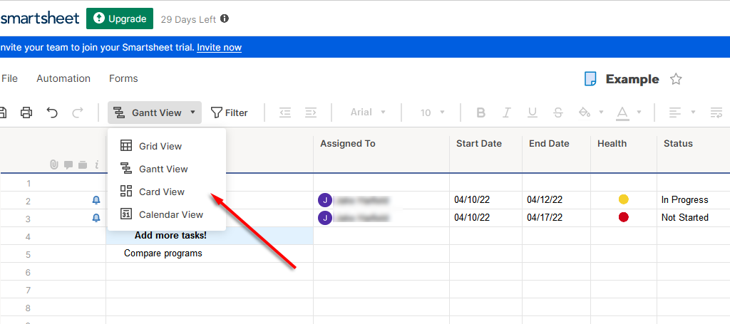This screenshot has width=730, height=324.
Task: Click the yellow Health status dot
Action: point(623,199)
